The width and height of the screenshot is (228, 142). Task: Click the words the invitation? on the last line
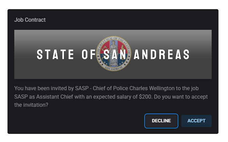pos(31,105)
